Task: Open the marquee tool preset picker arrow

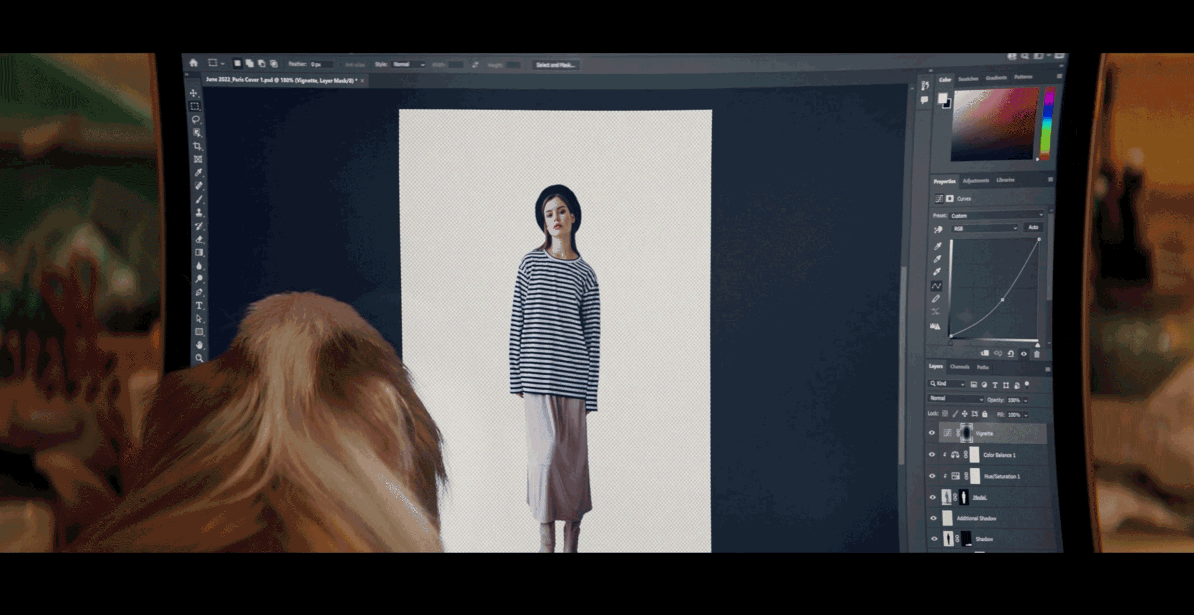Action: point(222,64)
